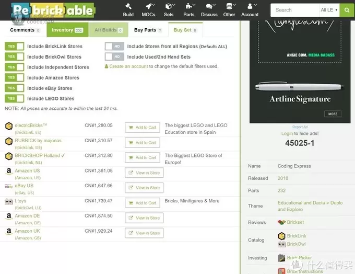Open the electricBricks store link
This screenshot has height=274, width=355.
click(x=31, y=125)
